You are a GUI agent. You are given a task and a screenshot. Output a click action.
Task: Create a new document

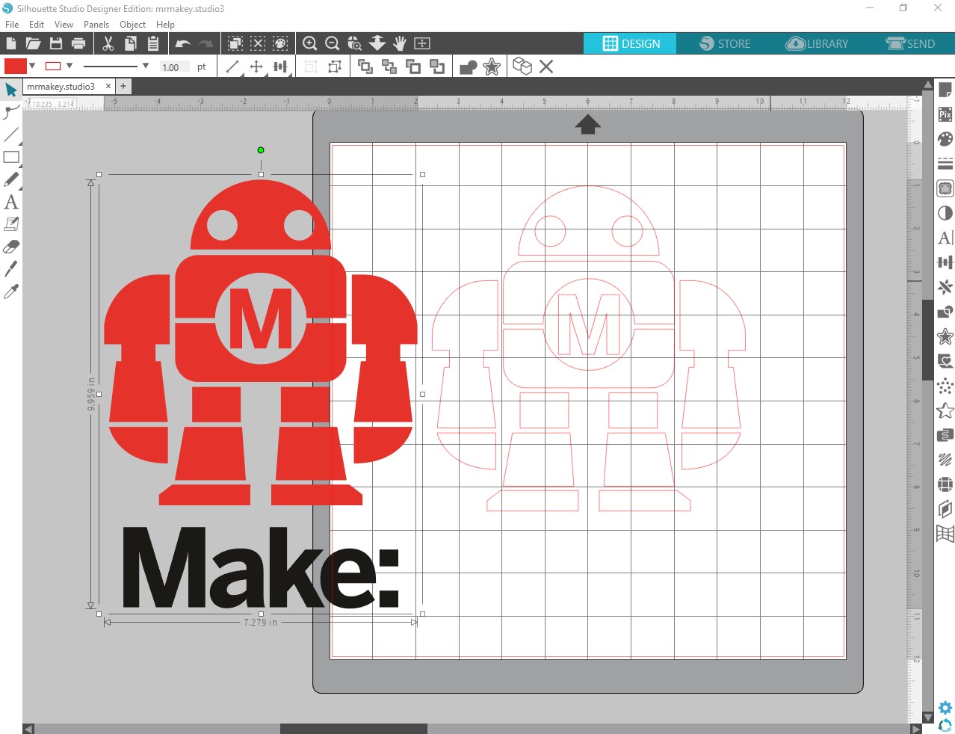point(11,43)
